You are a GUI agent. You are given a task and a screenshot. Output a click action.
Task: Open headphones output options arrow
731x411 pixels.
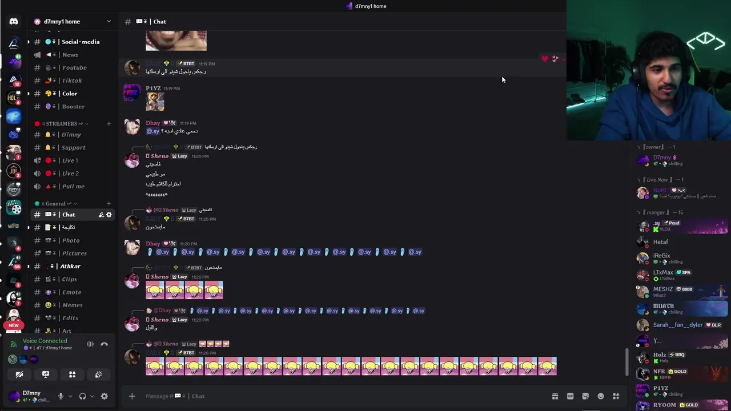click(x=92, y=396)
